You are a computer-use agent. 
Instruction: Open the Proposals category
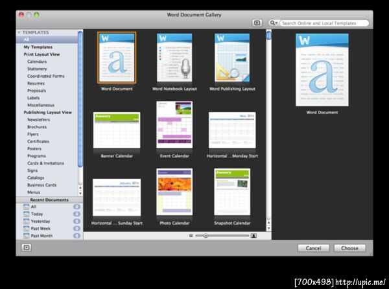pos(36,91)
